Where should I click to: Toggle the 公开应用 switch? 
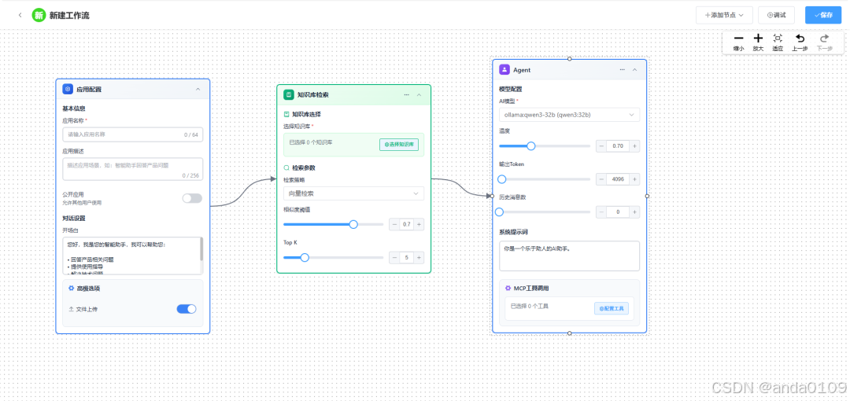coord(192,198)
